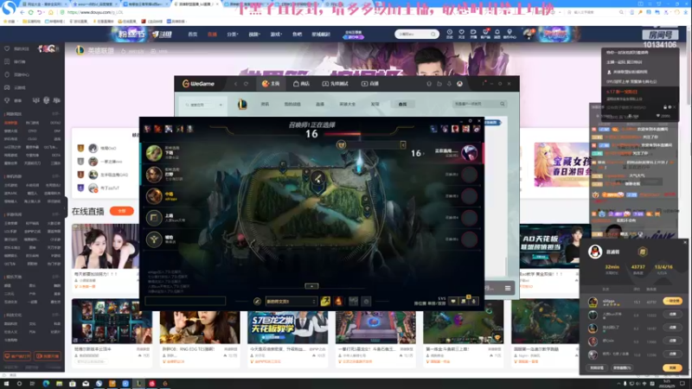692x389 pixels.
Task: Select Ignite summoner spell slot
Action: 338,301
